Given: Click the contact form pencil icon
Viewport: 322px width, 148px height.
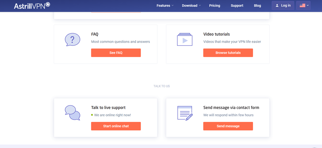Looking at the screenshot, I should [x=185, y=113].
